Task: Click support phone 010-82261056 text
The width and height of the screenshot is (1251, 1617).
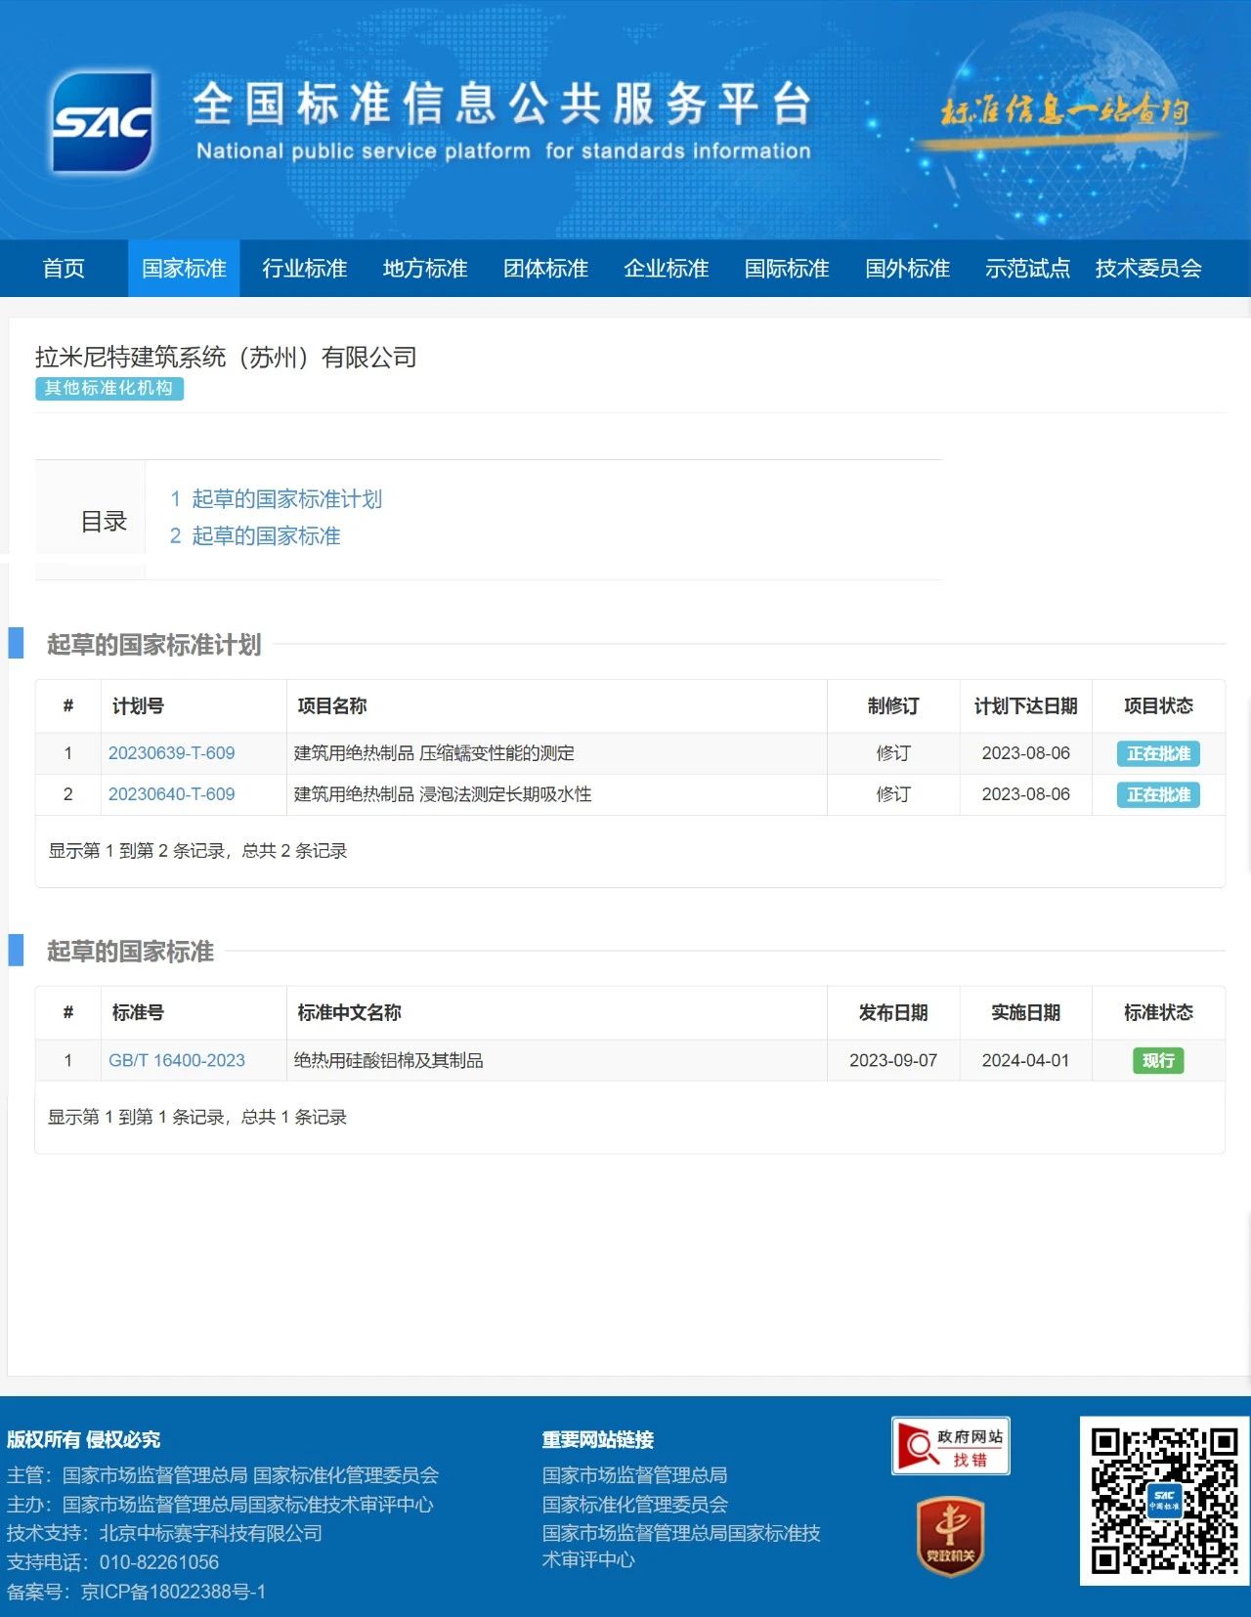Action: tap(159, 1562)
